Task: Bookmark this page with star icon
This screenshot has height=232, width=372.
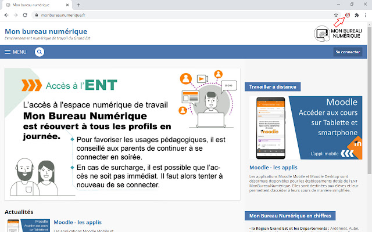Action: tap(336, 15)
